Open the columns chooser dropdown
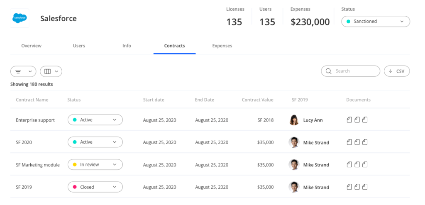Viewport: 425px width, 205px height. coord(51,72)
